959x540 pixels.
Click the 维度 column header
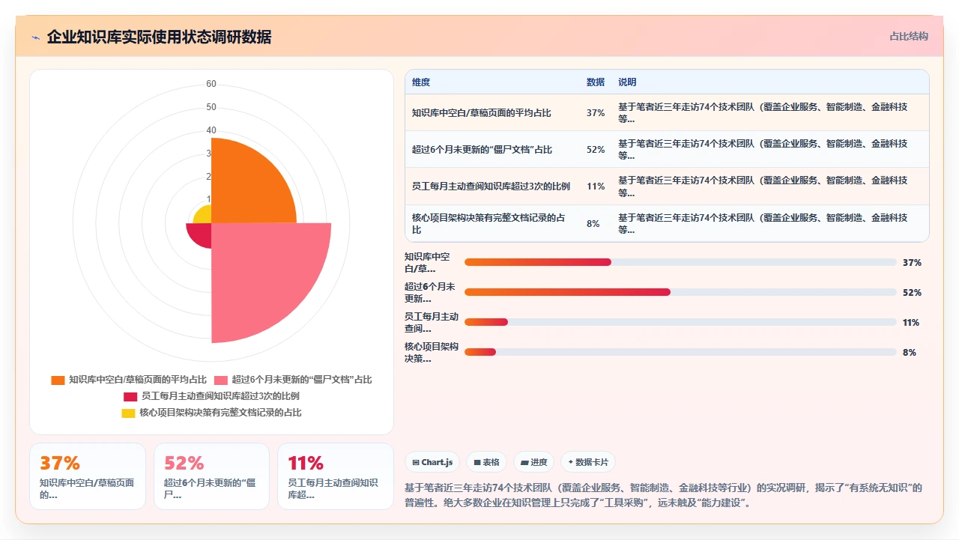click(x=421, y=82)
